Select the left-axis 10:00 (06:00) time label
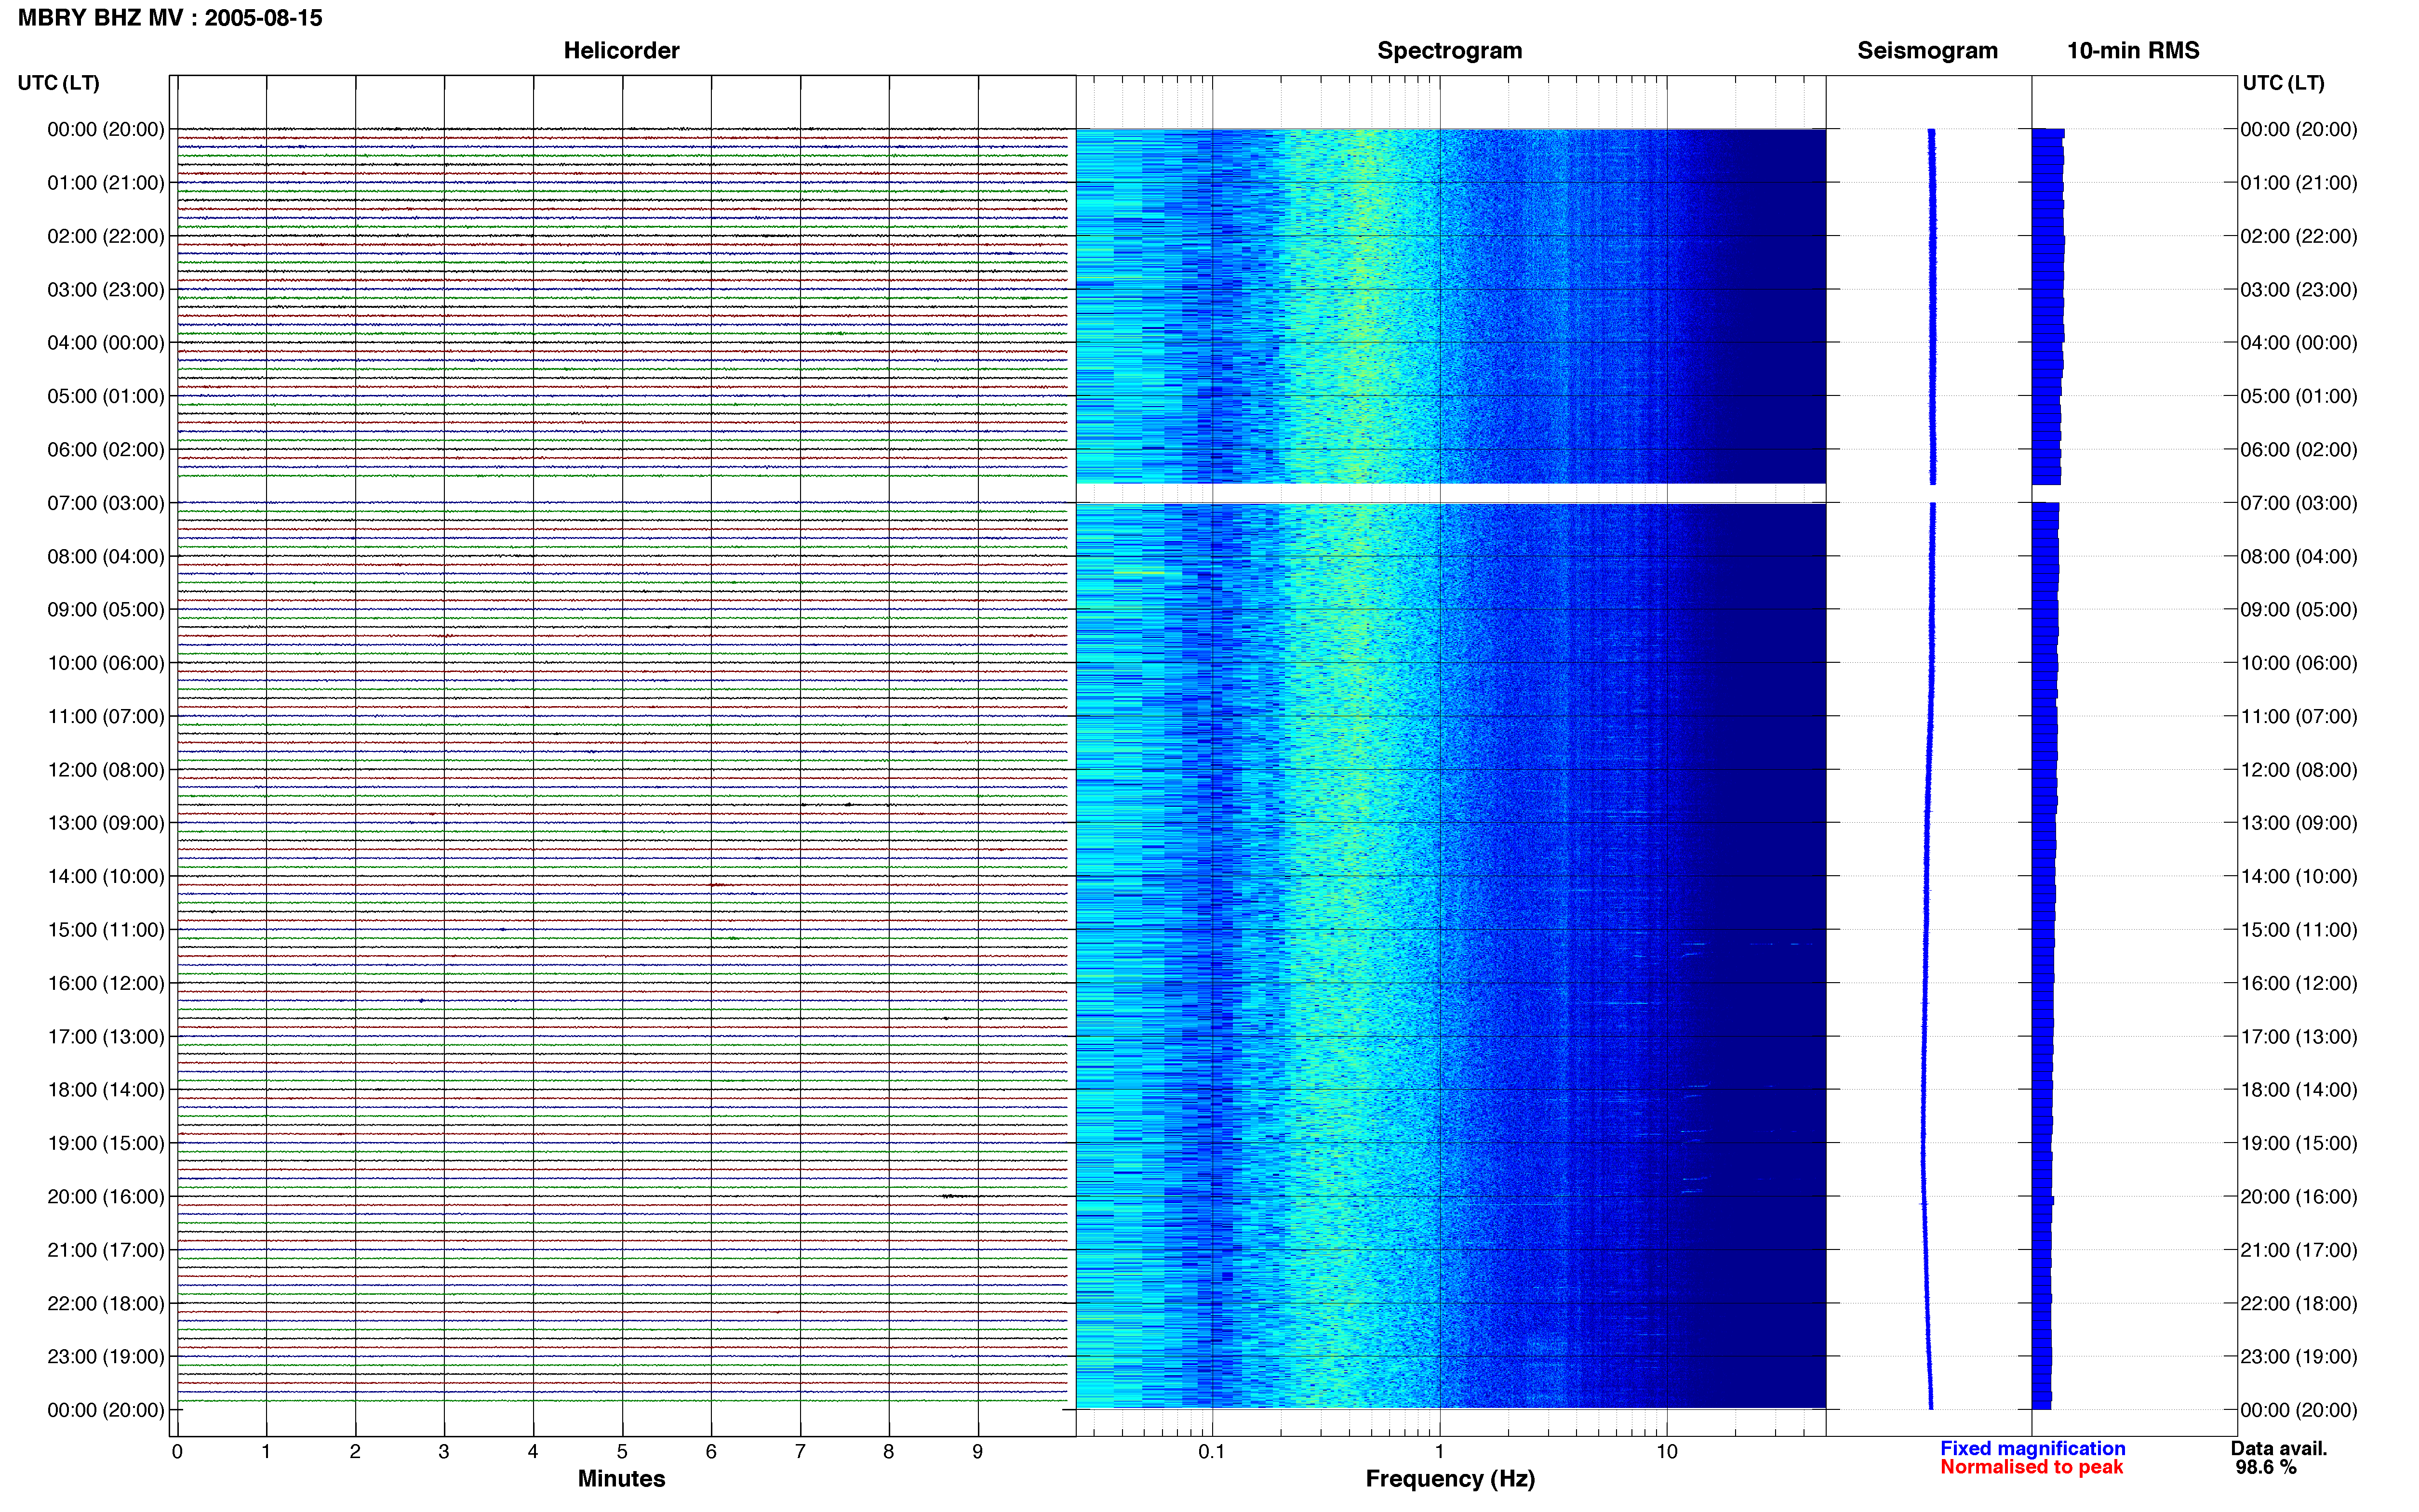Viewport: 2419px width, 1512px height. [x=106, y=663]
